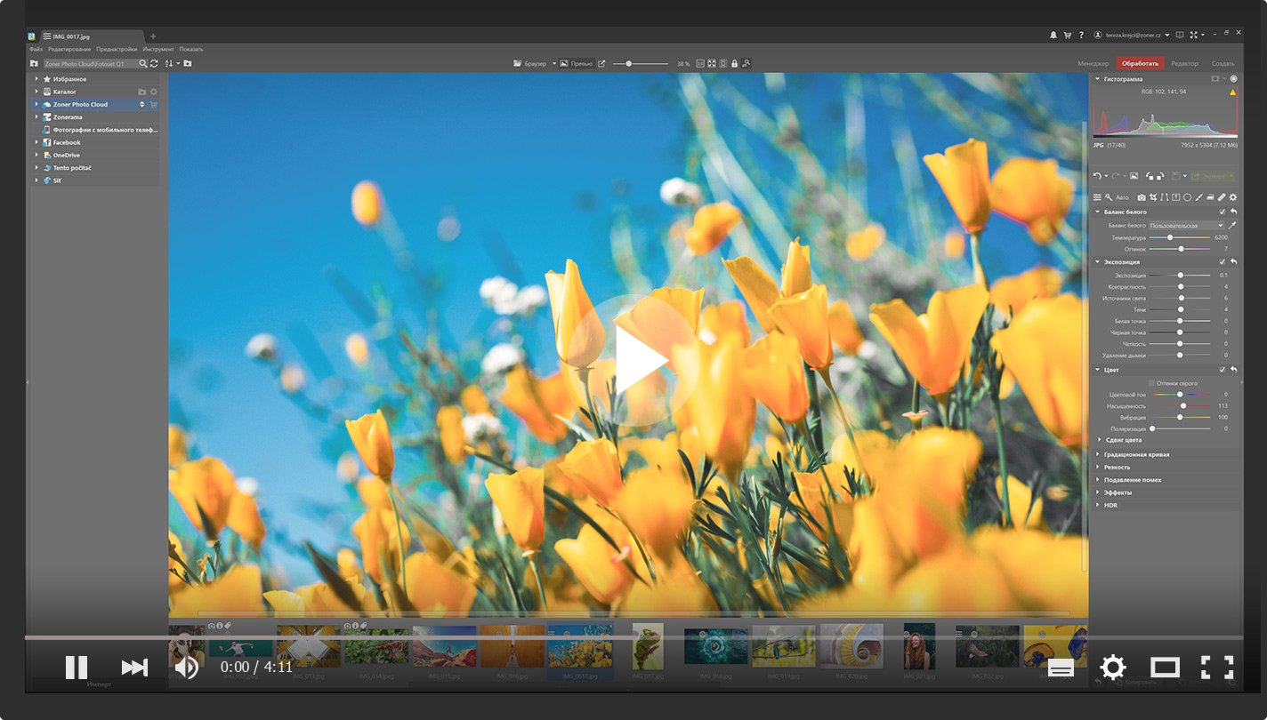This screenshot has width=1267, height=720.
Task: Expand the Каталог tree item
Action: coord(36,92)
